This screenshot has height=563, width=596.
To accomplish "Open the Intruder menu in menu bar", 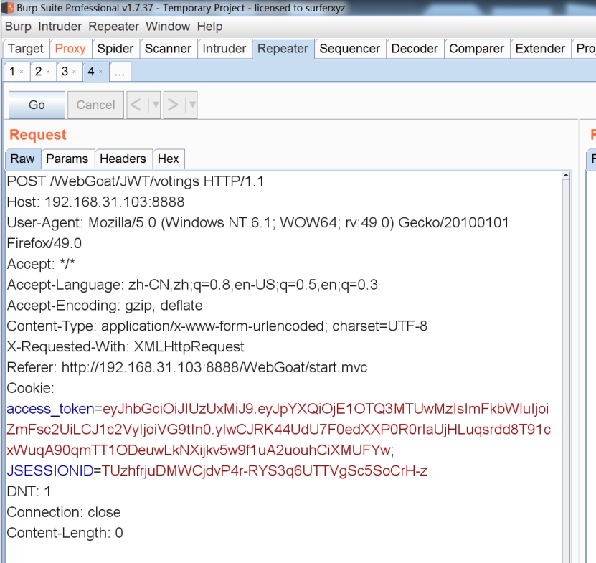I will point(60,27).
